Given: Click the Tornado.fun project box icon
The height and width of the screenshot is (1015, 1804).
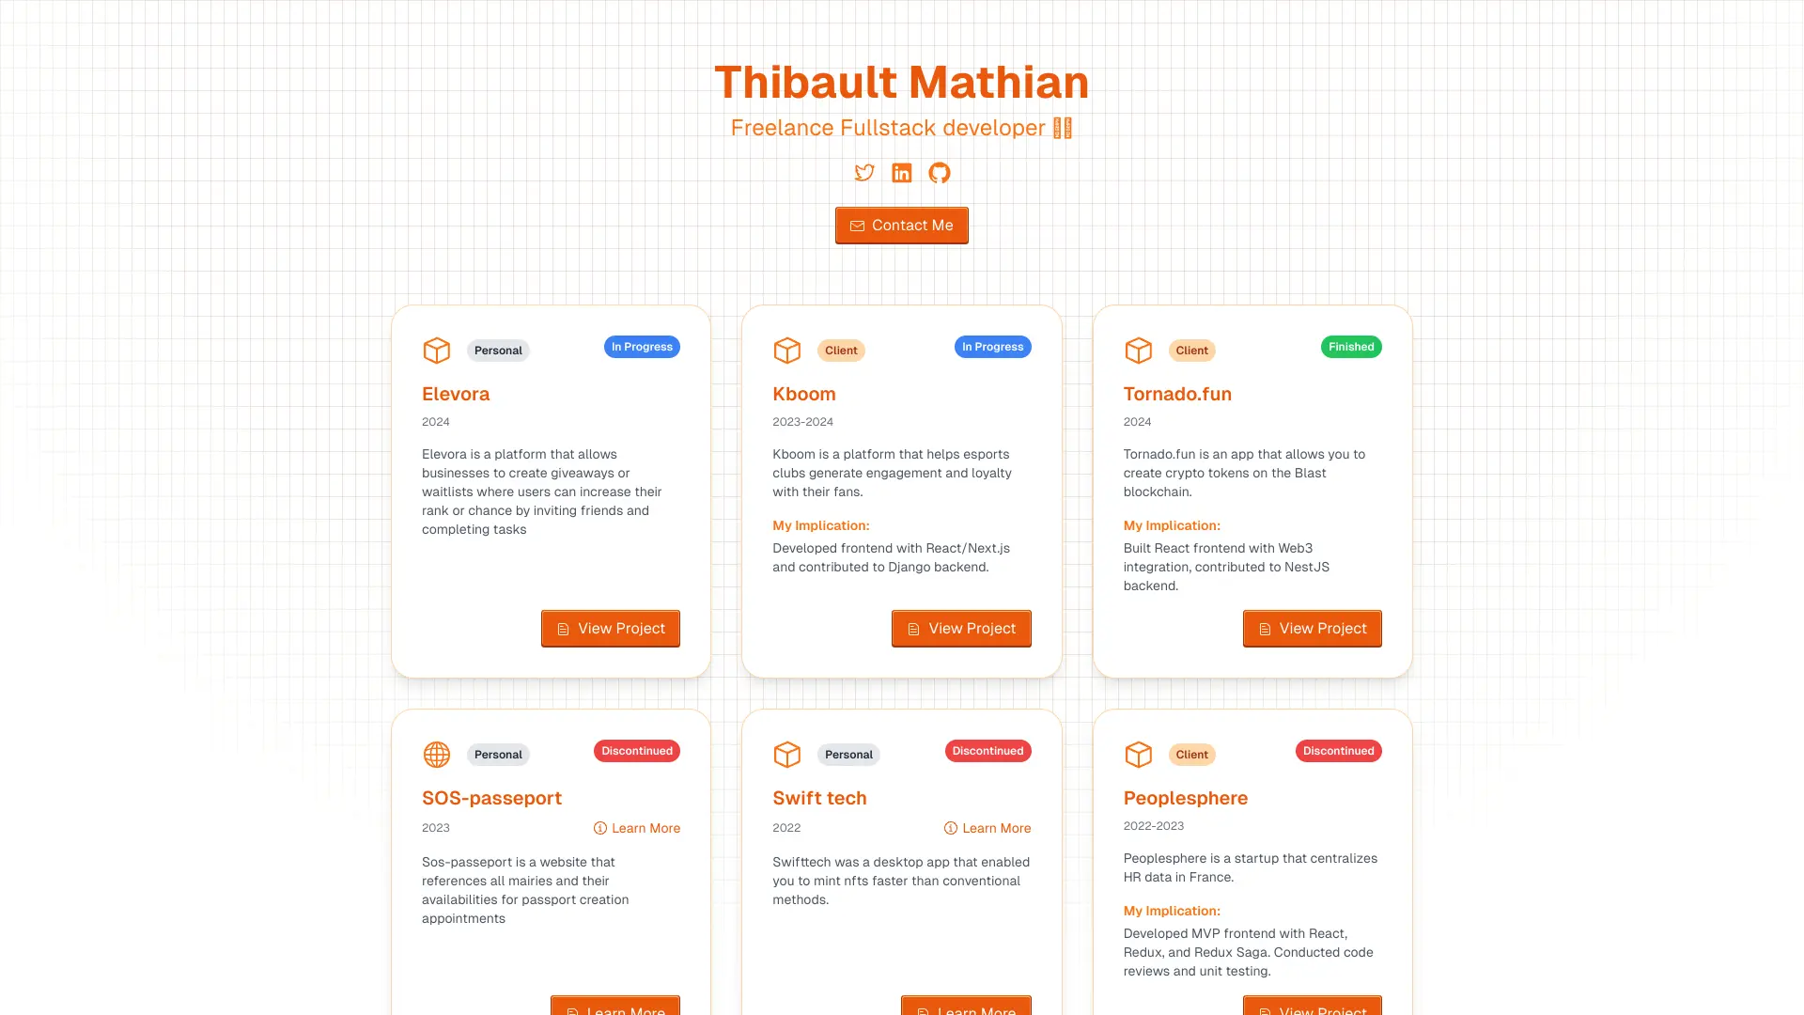Looking at the screenshot, I should [1138, 351].
